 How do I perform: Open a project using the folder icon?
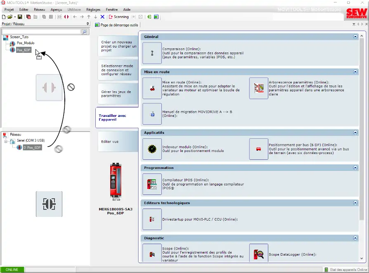(10, 17)
